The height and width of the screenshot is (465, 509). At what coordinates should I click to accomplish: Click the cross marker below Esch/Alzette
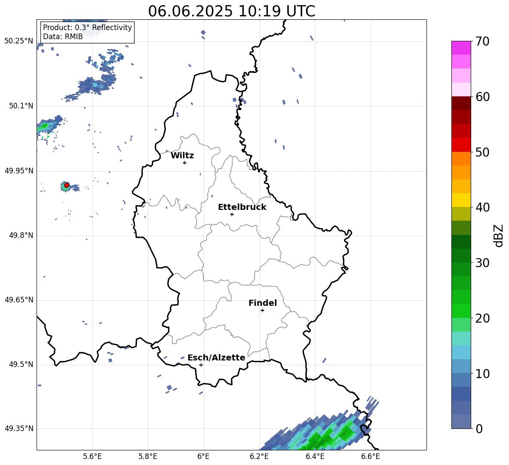click(x=201, y=365)
